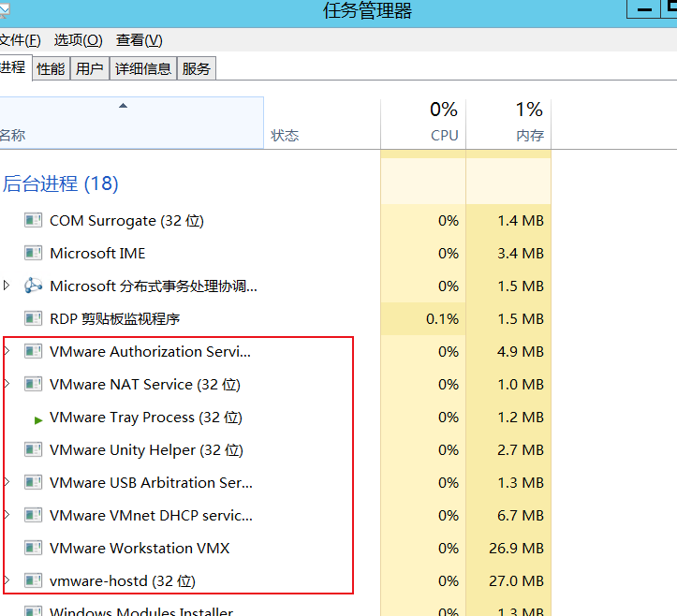
Task: Click the VMware VMnet DHCP service icon
Action: coord(33,516)
